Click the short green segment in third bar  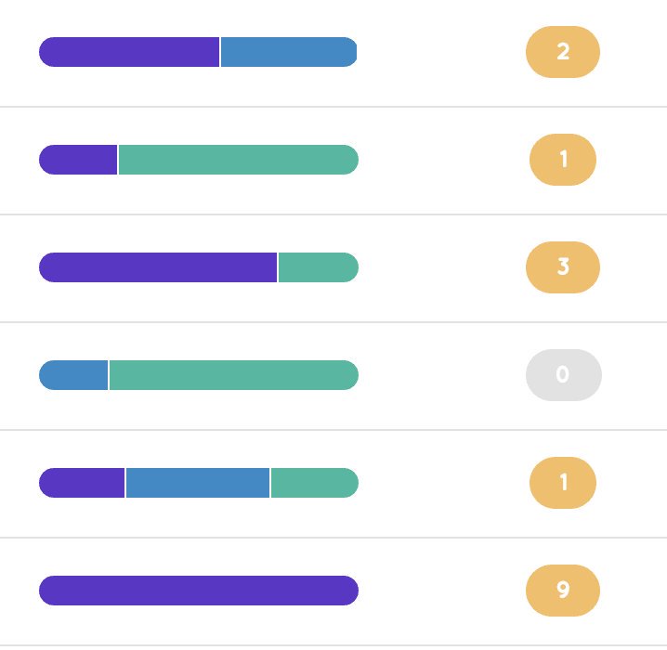point(319,267)
